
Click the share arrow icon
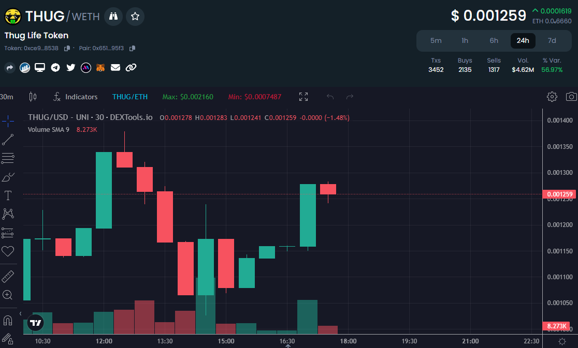(x=10, y=68)
